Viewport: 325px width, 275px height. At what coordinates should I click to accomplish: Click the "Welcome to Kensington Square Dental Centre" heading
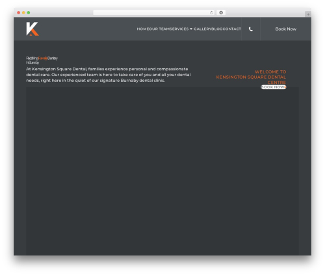(x=251, y=77)
